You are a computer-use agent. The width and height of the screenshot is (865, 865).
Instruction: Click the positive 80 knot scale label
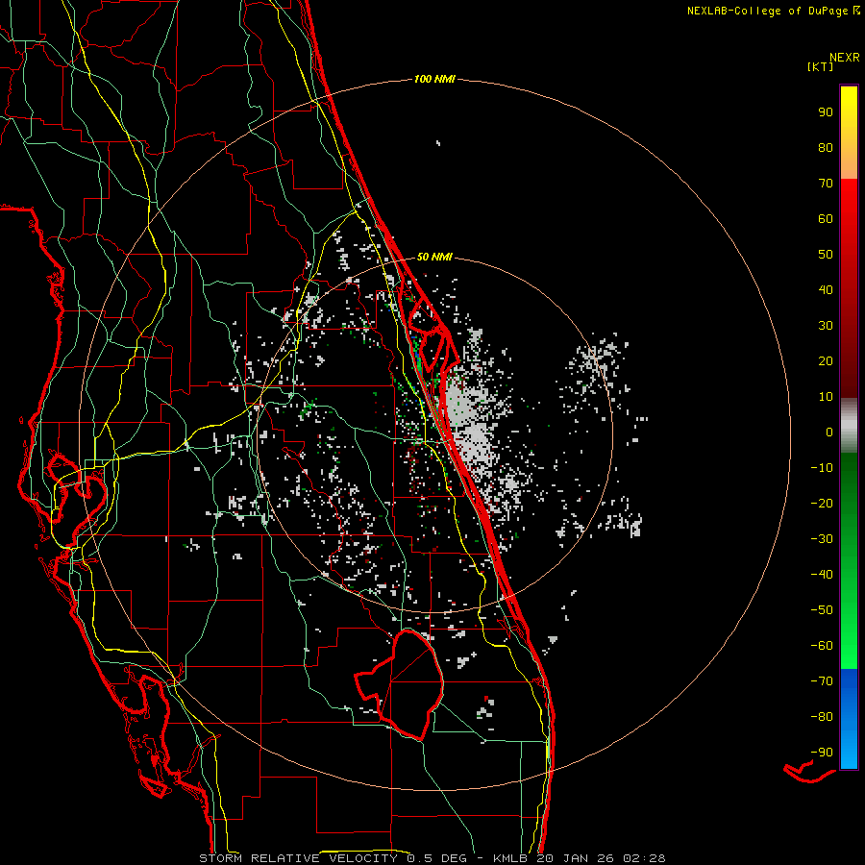tap(826, 148)
